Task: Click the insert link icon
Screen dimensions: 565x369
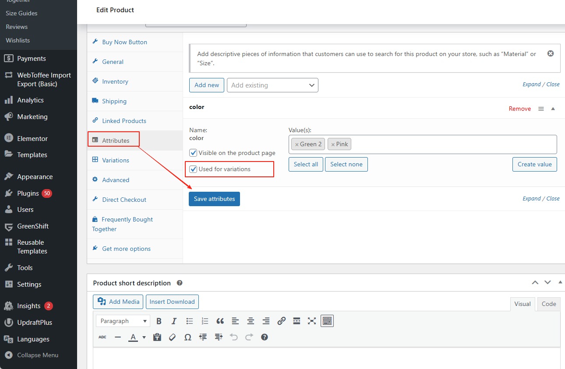Action: 281,321
